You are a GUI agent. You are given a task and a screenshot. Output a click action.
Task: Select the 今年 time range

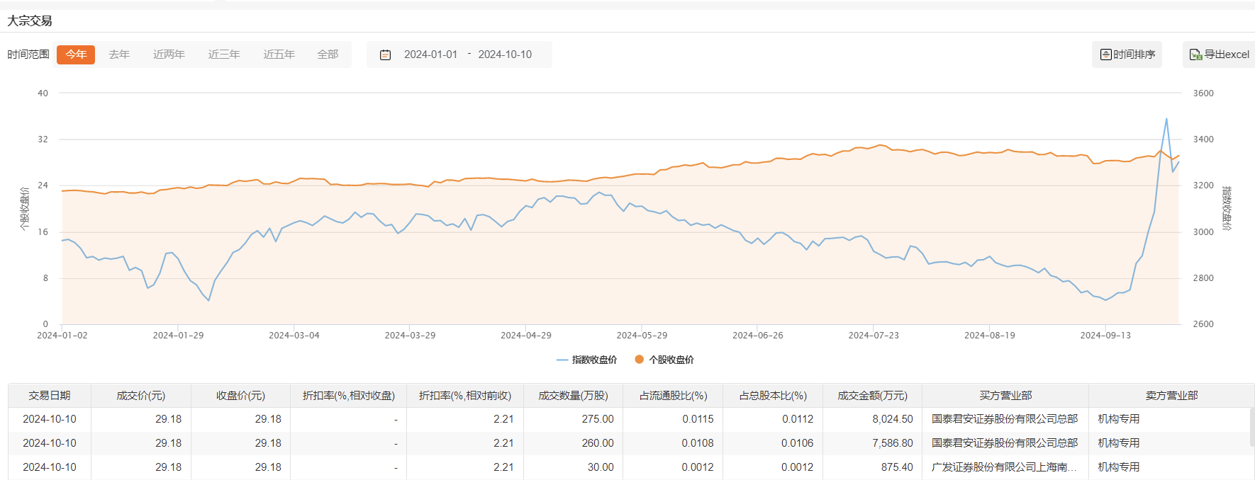click(x=76, y=55)
